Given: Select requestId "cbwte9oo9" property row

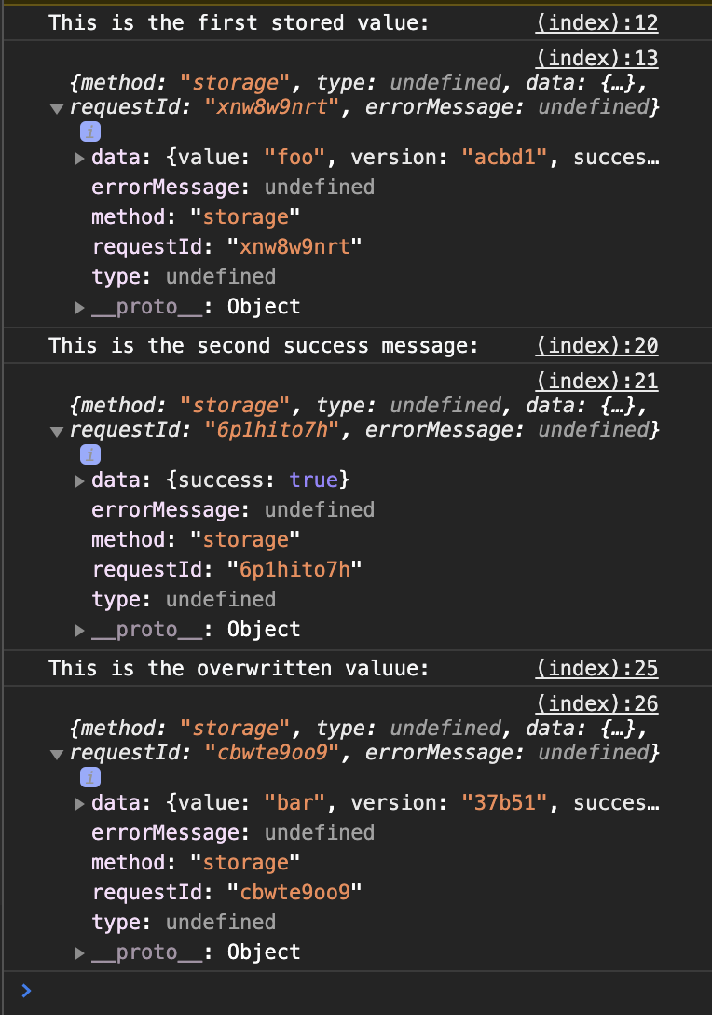Looking at the screenshot, I should [x=227, y=893].
